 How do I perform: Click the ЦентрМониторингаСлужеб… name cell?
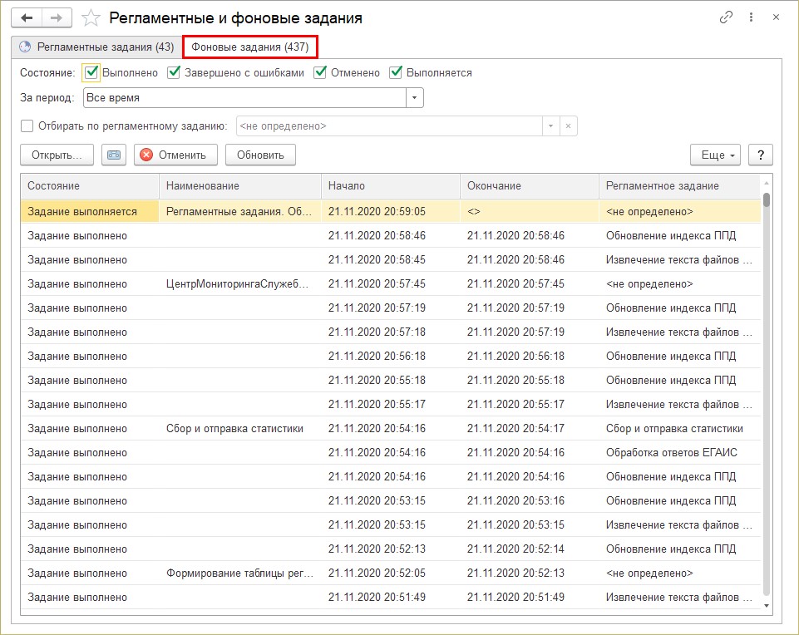(x=240, y=283)
